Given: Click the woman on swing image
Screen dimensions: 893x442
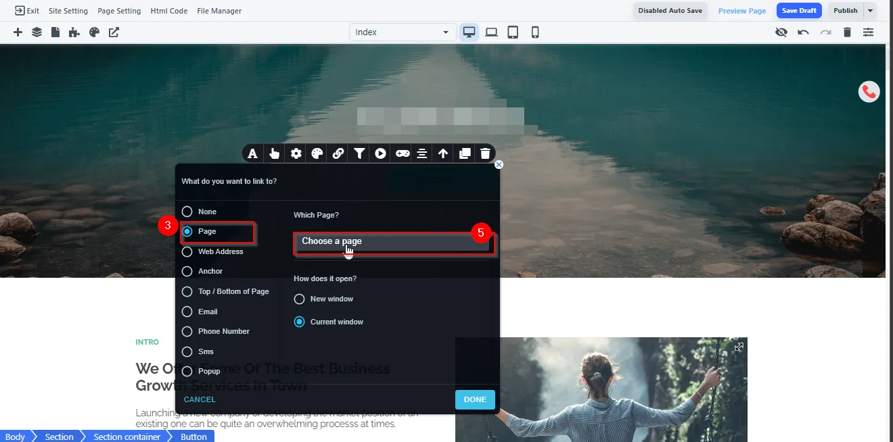Looking at the screenshot, I should (601, 389).
